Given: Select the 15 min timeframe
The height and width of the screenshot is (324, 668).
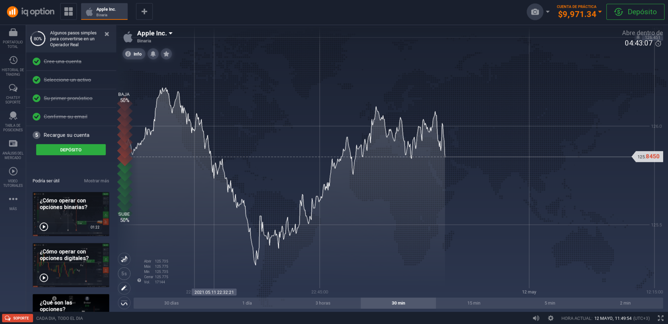Looking at the screenshot, I should tap(474, 303).
